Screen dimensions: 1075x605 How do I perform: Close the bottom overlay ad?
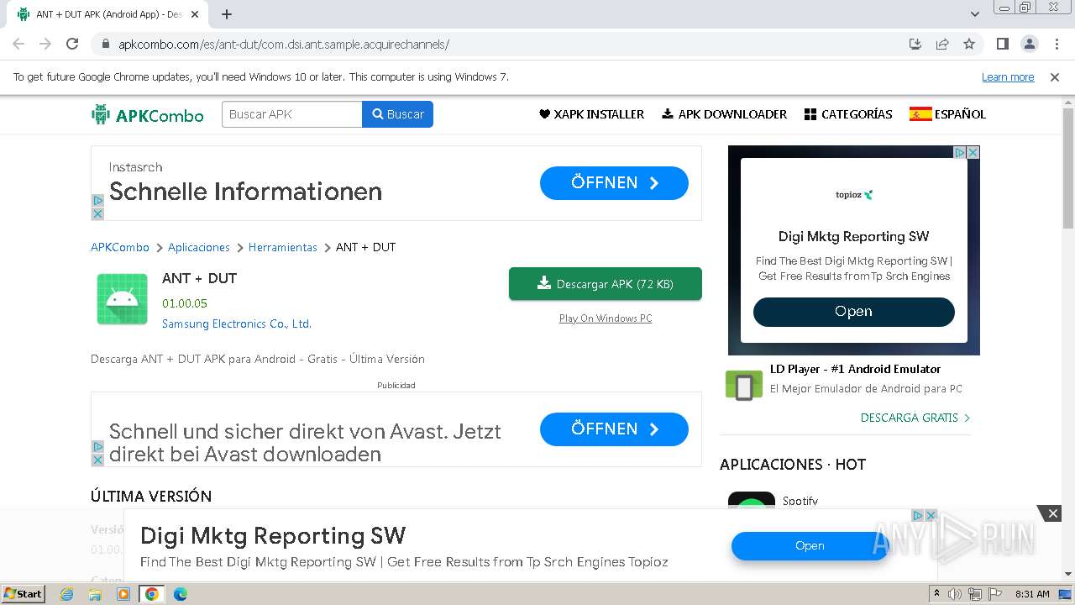tap(1052, 513)
